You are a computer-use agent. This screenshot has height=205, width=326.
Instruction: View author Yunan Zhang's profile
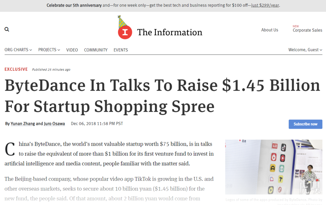tap(23, 124)
